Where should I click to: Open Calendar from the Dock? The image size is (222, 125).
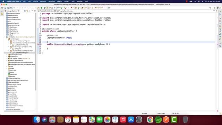point(68,119)
